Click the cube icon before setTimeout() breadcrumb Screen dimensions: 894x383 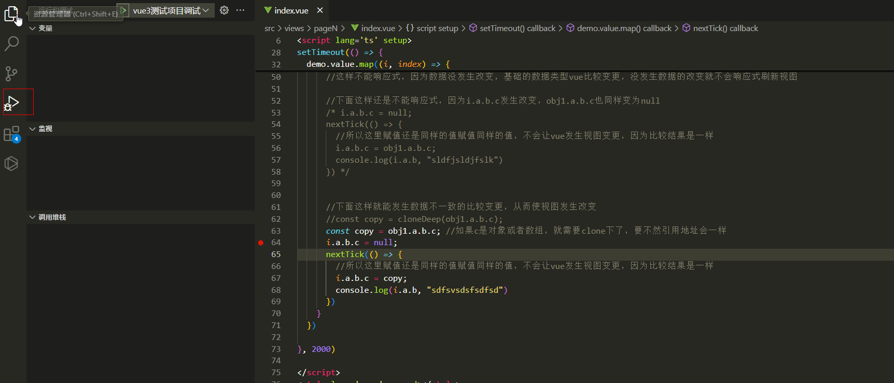click(x=473, y=28)
